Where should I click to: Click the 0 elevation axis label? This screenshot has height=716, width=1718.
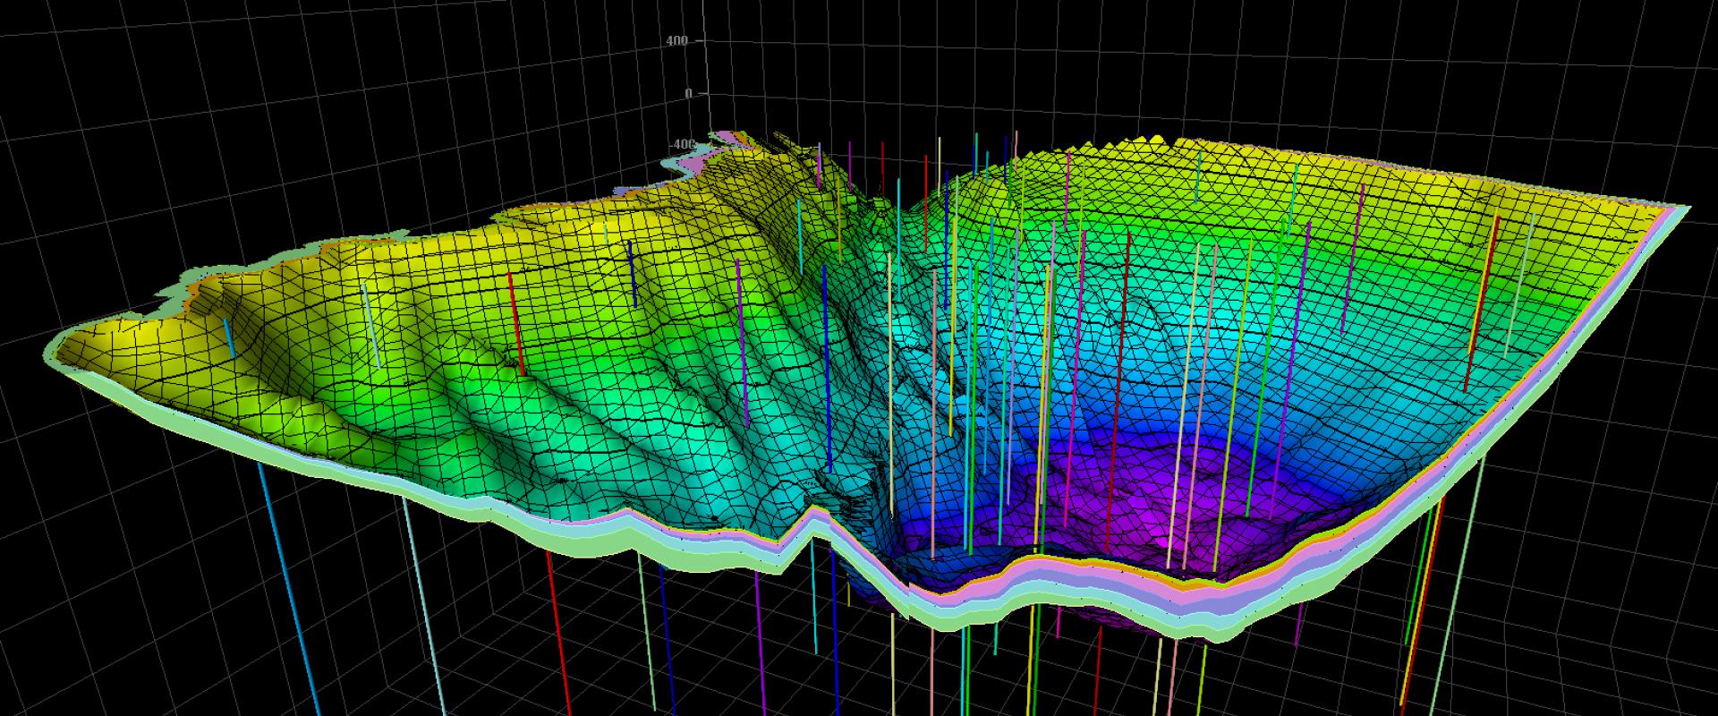pos(688,93)
